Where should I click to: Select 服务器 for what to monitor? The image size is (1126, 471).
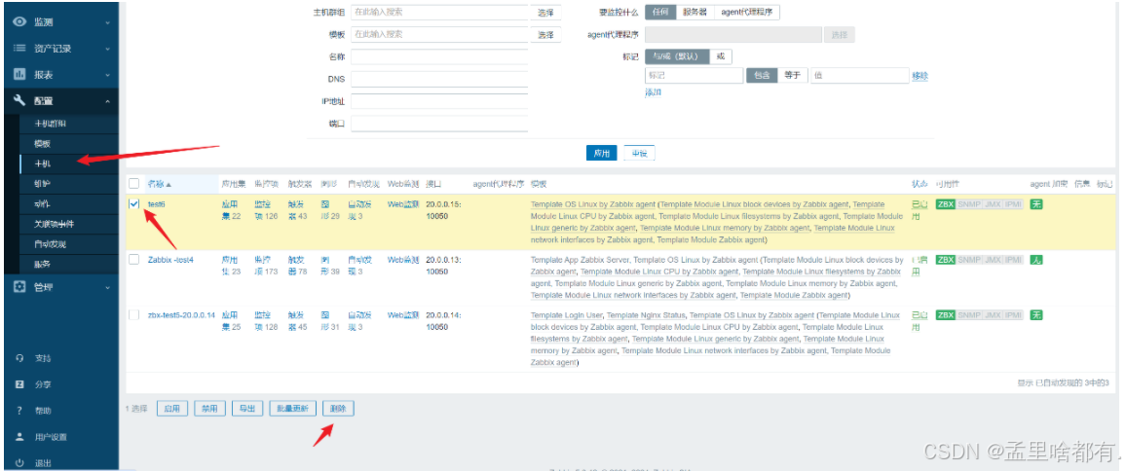[x=694, y=13]
